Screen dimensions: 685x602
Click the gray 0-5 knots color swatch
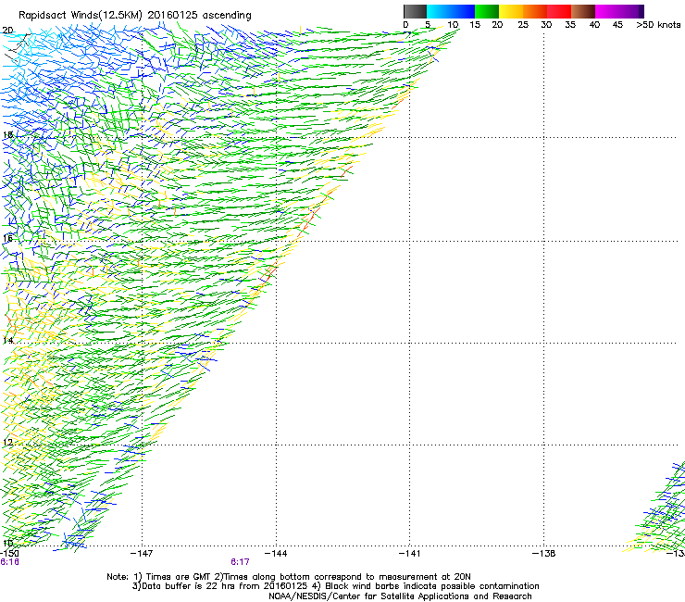[415, 11]
